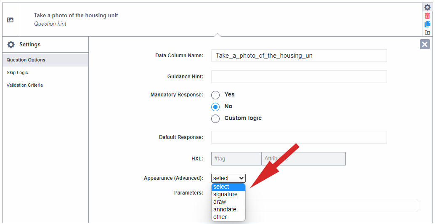Screen dimensions: 435x224
Task: Delete the question with trash icon
Action: coord(427,16)
